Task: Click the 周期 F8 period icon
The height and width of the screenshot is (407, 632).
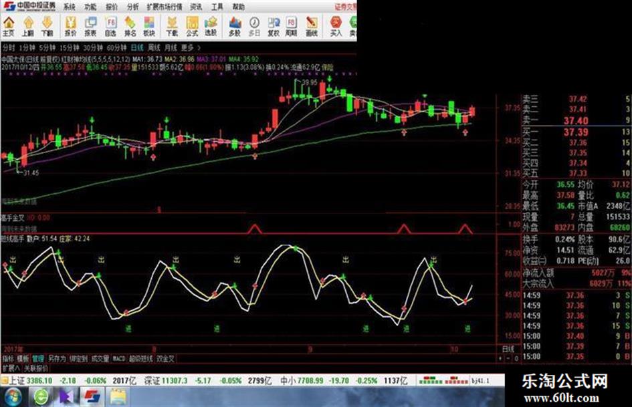Action: [292, 27]
